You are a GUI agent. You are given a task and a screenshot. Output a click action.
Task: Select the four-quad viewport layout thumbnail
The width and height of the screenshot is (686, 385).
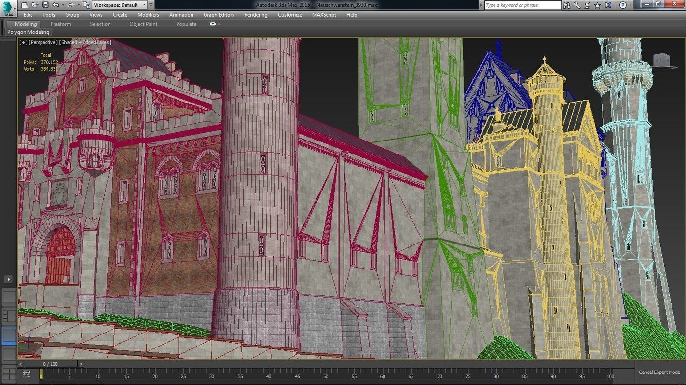point(9,373)
